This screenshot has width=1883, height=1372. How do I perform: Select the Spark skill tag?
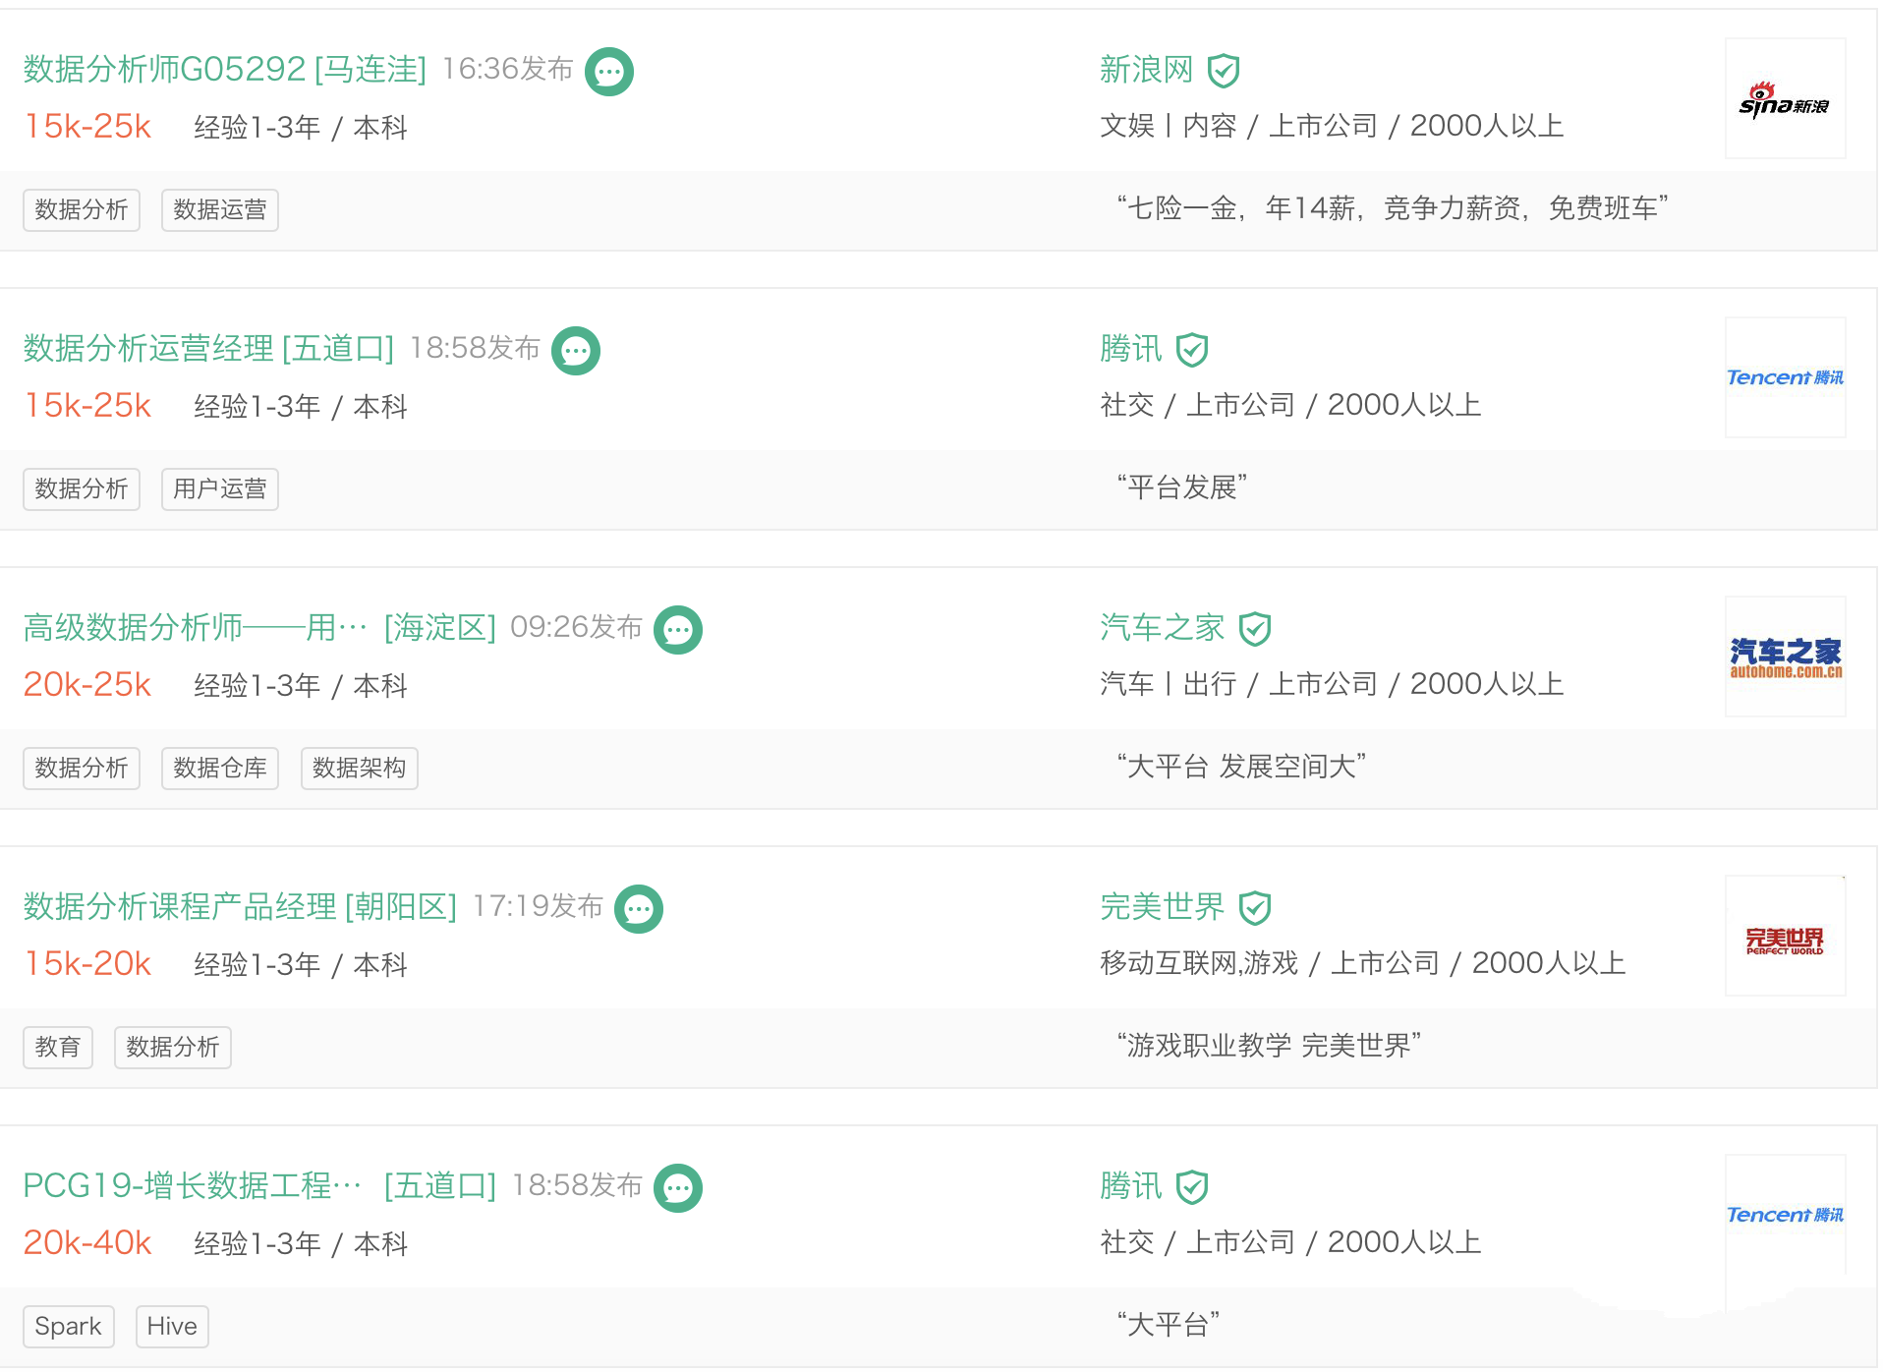pos(69,1327)
